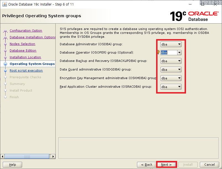
Task: Click the Next button
Action: pos(167,165)
